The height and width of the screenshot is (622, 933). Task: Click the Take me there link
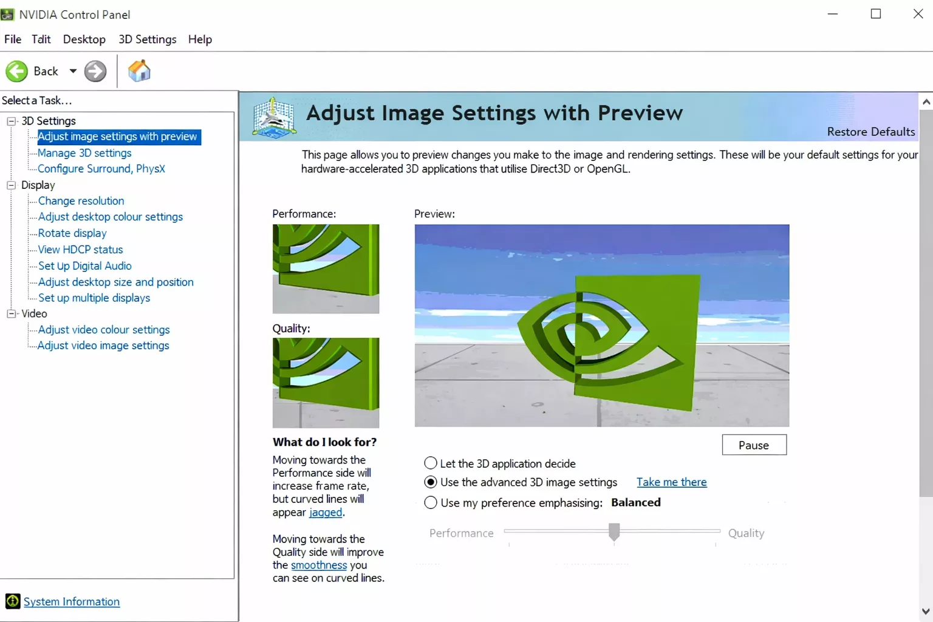coord(672,482)
